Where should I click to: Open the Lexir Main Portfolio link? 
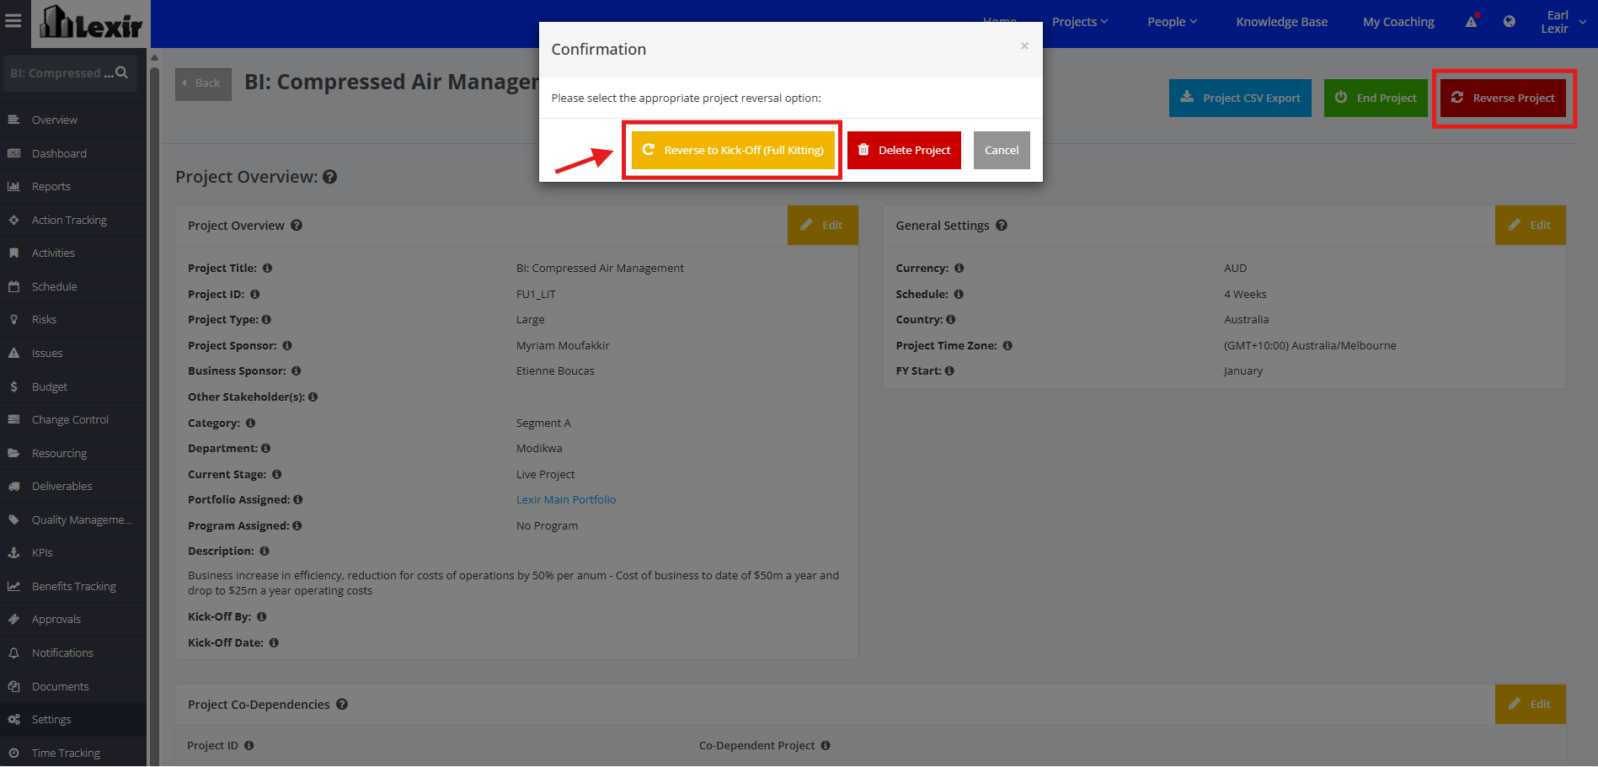[566, 500]
